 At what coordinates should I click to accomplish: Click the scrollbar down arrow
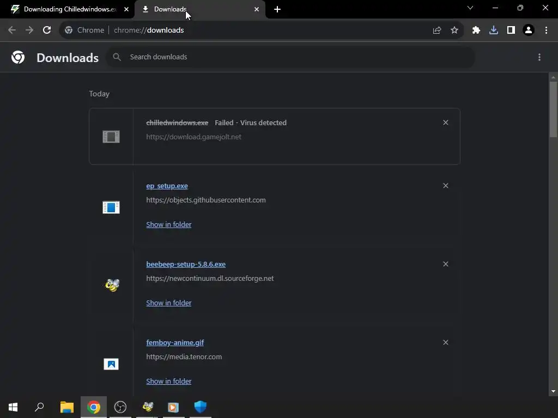pos(553,391)
